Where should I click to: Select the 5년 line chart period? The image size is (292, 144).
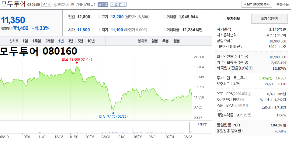tap(80, 41)
